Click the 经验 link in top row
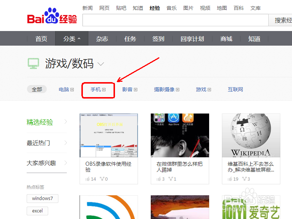 pyautogui.click(x=155, y=8)
